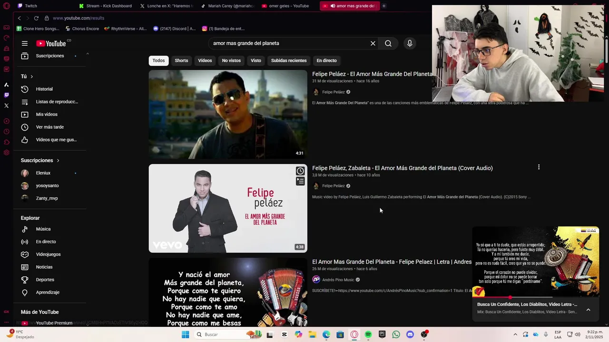
Task: Open En directo in Explorar section
Action: point(49,242)
